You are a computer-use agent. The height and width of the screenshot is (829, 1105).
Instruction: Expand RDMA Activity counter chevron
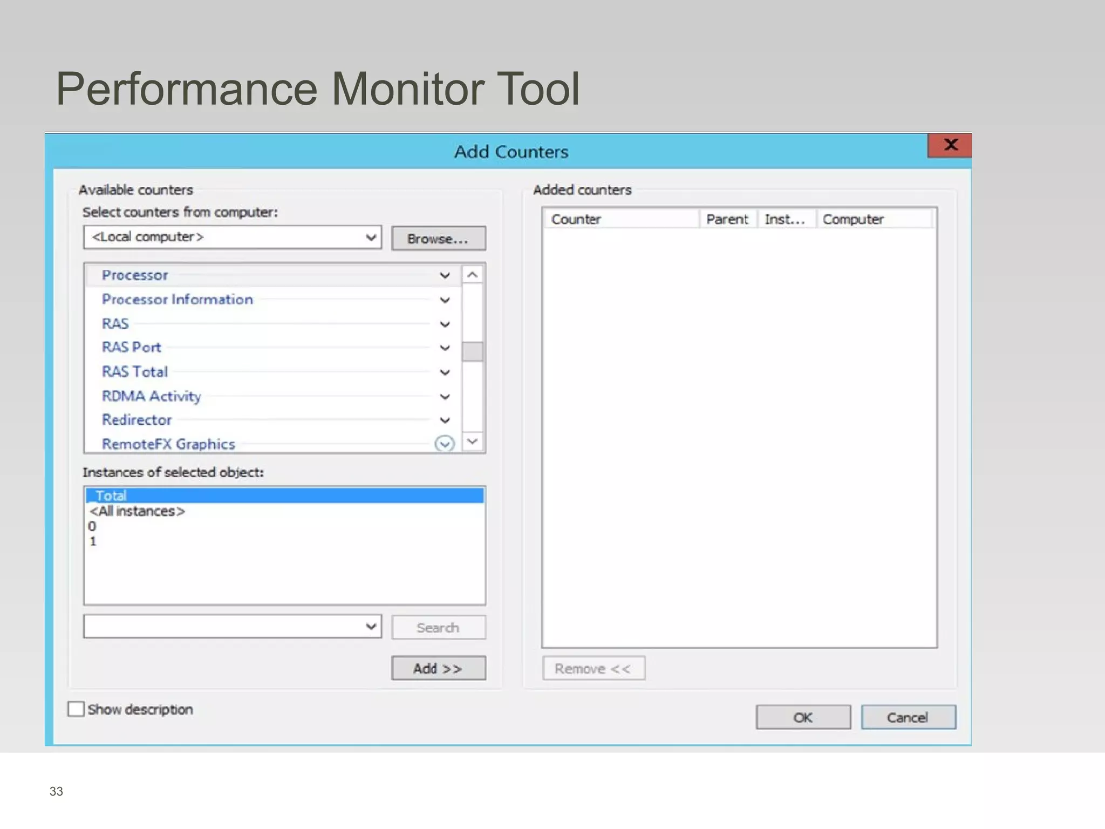pyautogui.click(x=444, y=397)
